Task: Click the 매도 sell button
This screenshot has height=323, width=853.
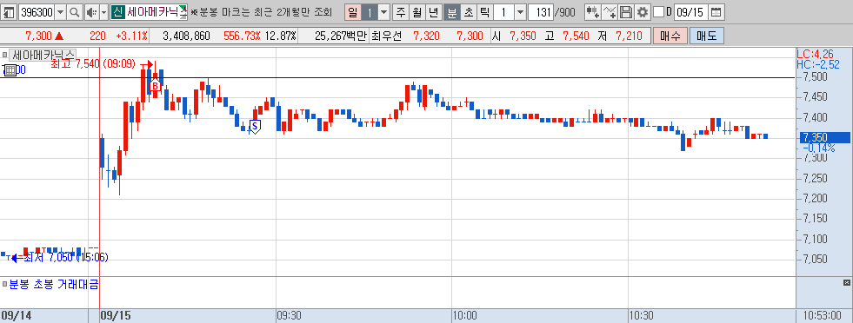Action: click(707, 36)
